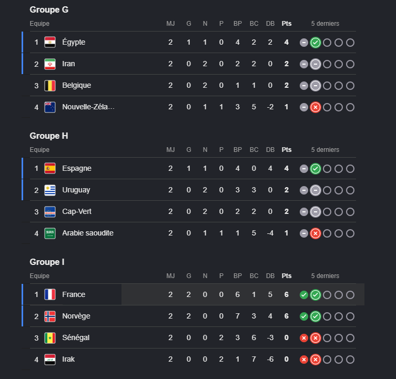Click the Sénégal flag icon

pyautogui.click(x=50, y=338)
